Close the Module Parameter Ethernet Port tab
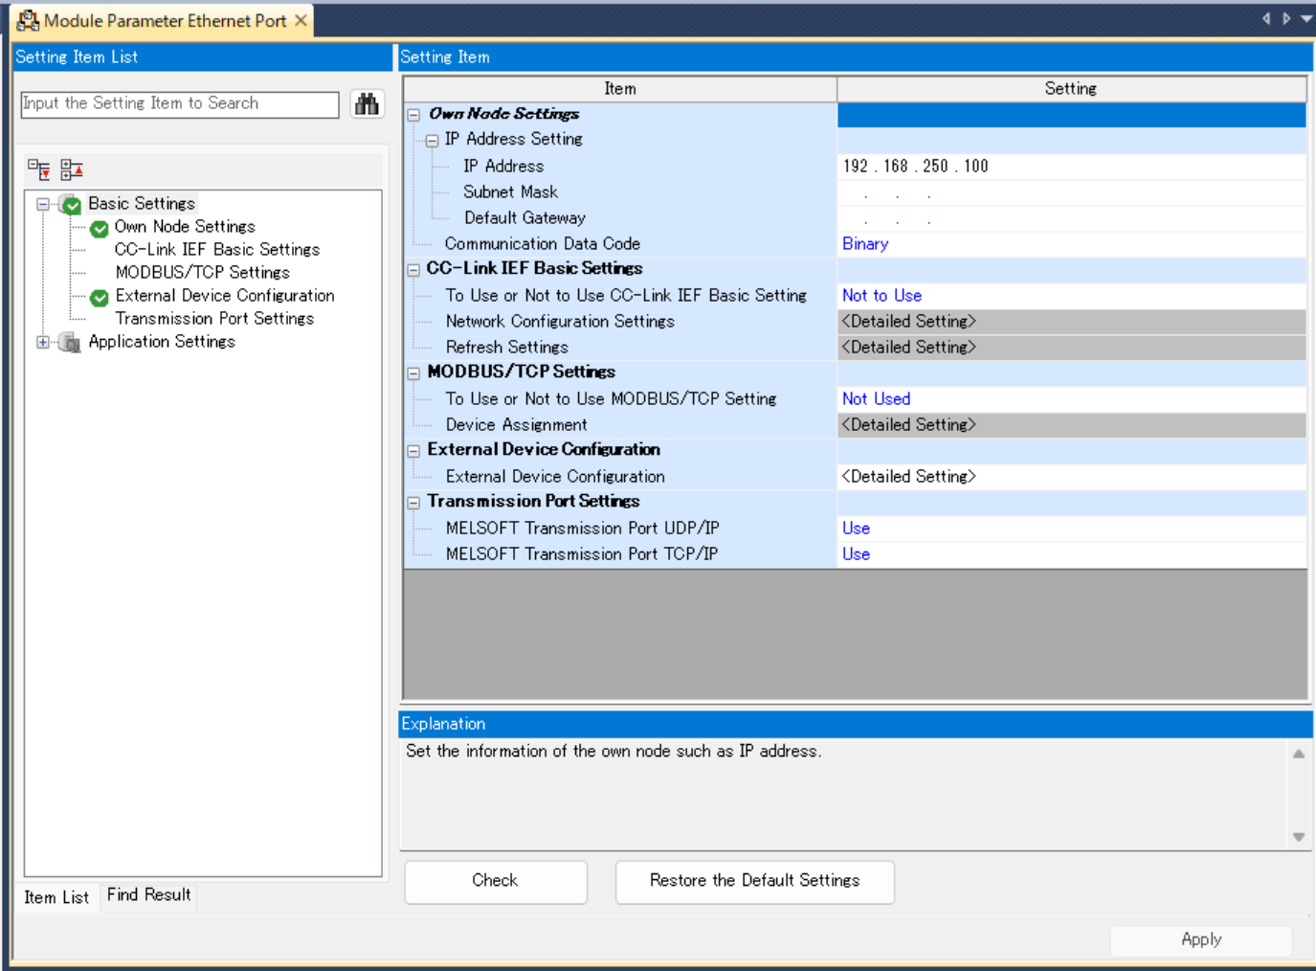The height and width of the screenshot is (971, 1316). [x=301, y=20]
